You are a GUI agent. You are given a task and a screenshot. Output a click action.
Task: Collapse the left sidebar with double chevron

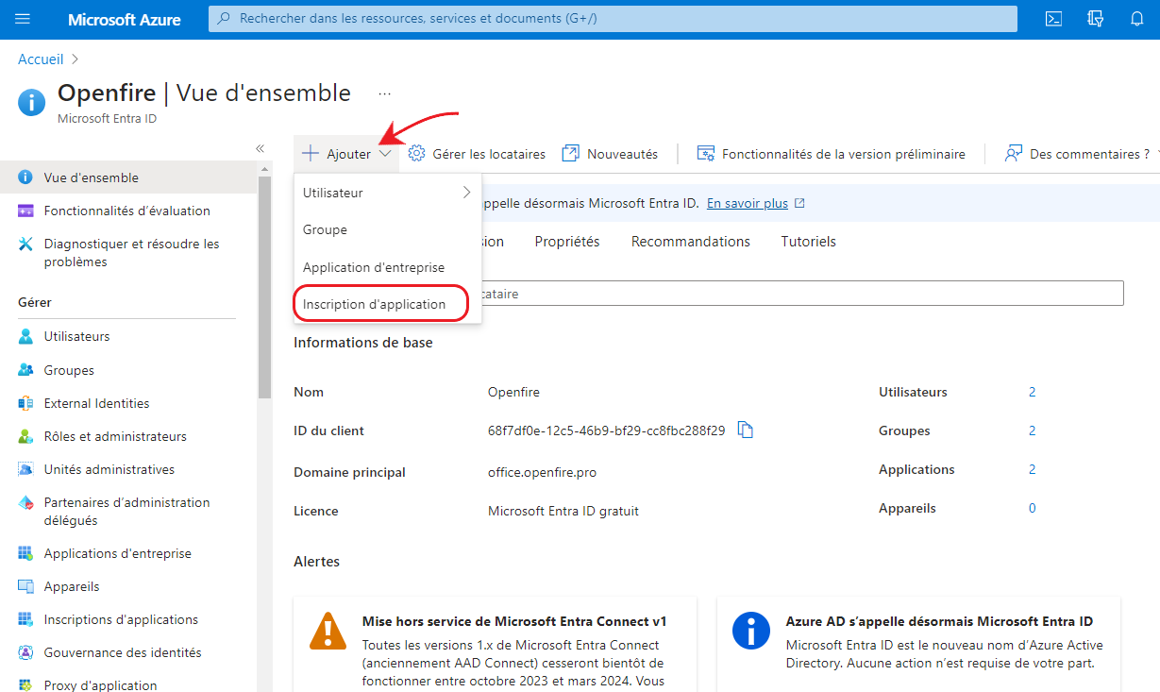pos(261,149)
